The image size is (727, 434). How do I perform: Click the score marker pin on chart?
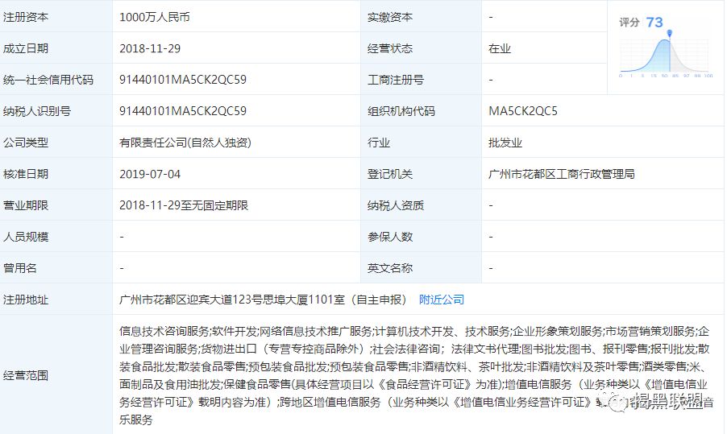pos(670,33)
